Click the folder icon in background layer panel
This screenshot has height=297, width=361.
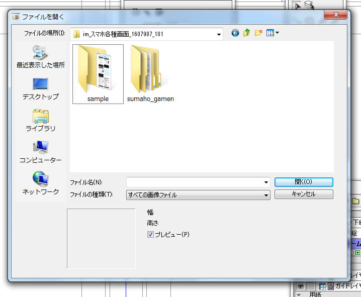[x=355, y=202]
